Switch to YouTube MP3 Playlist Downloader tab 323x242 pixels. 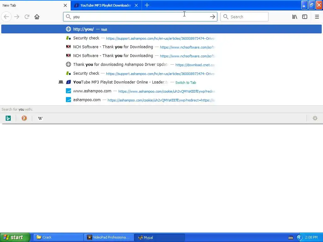(x=106, y=5)
